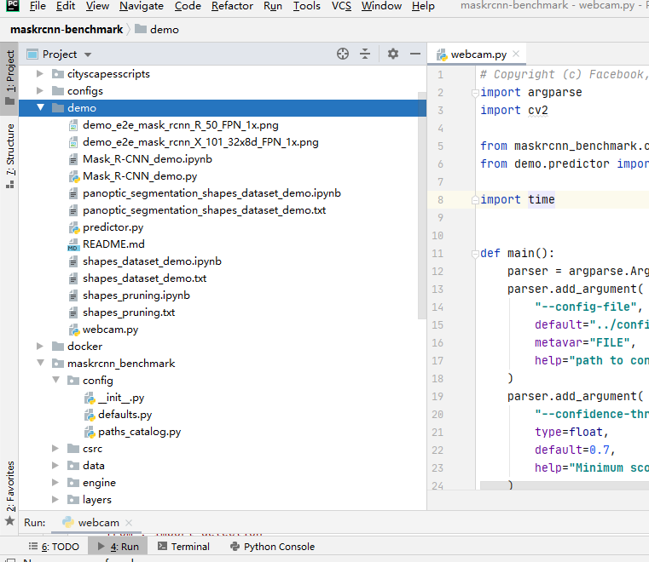The height and width of the screenshot is (562, 649).
Task: Open the Code menu
Action: 188,6
